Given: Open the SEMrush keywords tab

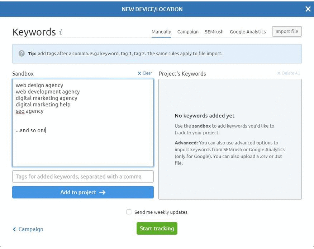Looking at the screenshot, I should (x=214, y=32).
